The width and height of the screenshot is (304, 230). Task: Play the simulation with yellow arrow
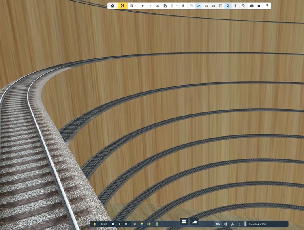pyautogui.click(x=120, y=224)
